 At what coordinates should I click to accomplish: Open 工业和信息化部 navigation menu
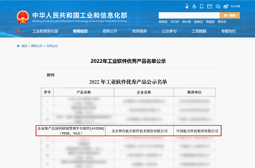coord(45,31)
